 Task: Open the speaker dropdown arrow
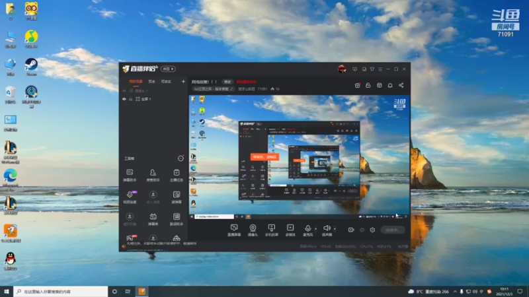coord(335,229)
